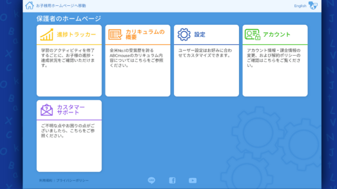The image size is (337, 189).
Task: Open the 進捗トラッカー title
Action: (x=76, y=35)
